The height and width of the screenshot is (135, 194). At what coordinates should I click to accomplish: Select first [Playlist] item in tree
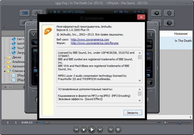(x=18, y=75)
